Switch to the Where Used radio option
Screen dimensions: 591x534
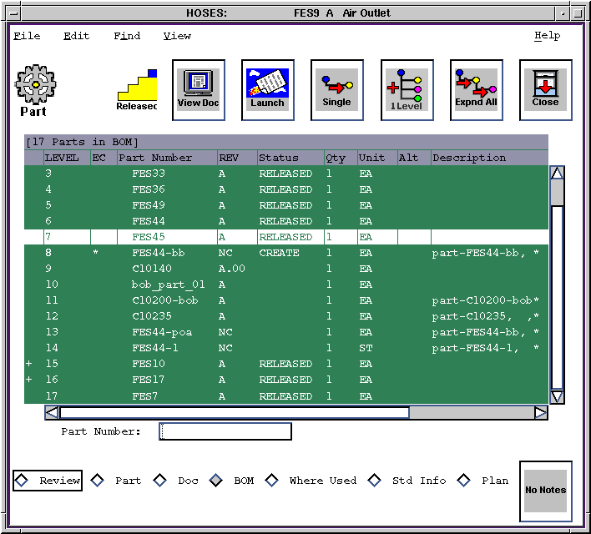(x=272, y=481)
